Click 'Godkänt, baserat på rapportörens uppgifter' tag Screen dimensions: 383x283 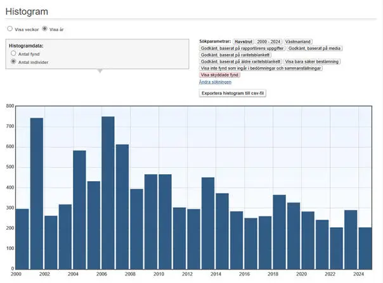(x=242, y=48)
